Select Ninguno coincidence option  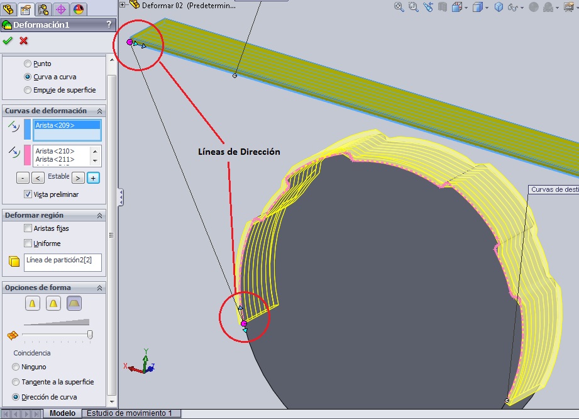pyautogui.click(x=16, y=367)
